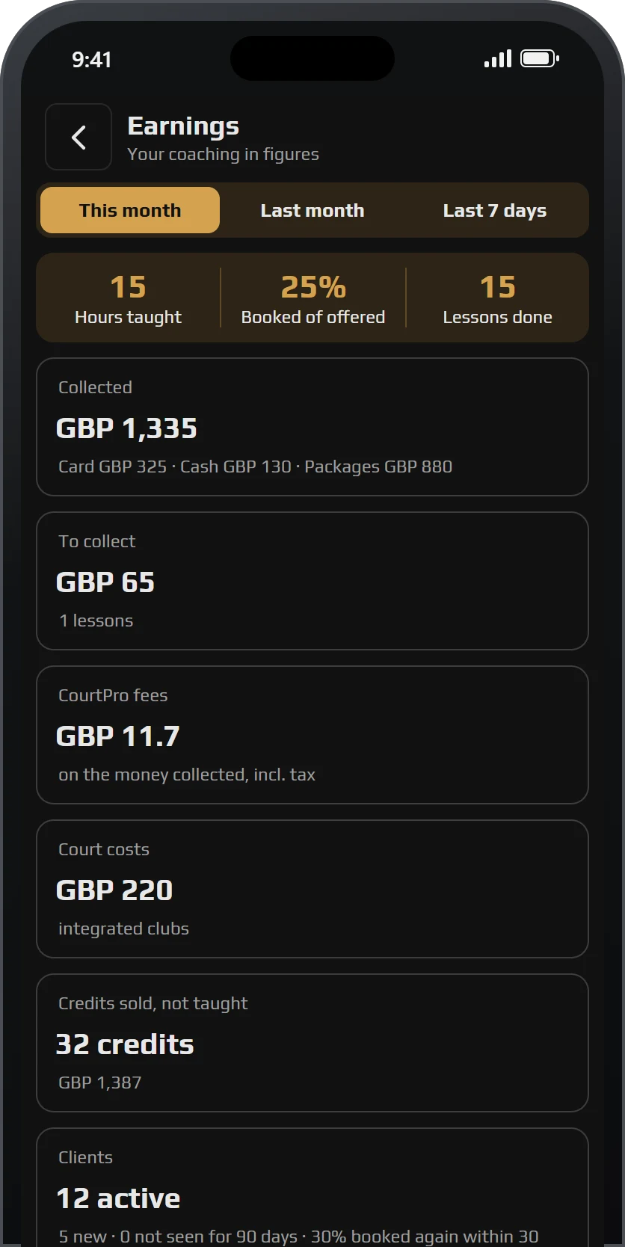Open the CourtPro fees card
Viewport: 625px width, 1247px height.
[312, 735]
